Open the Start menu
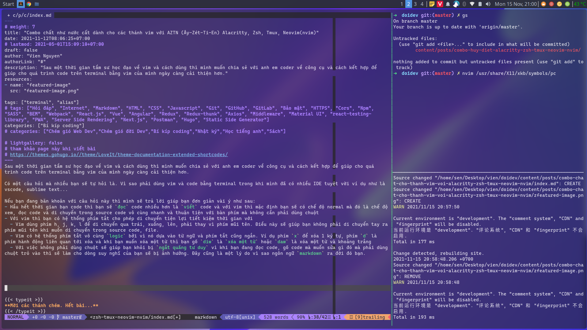The height and width of the screenshot is (330, 587). click(x=8, y=4)
